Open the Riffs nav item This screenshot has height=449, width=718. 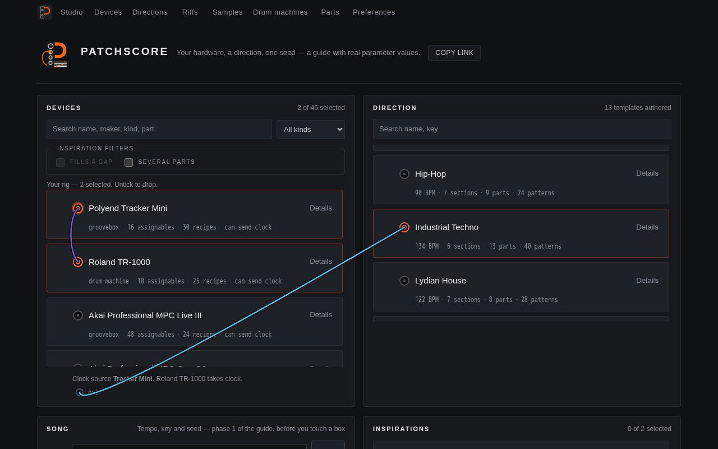[190, 12]
